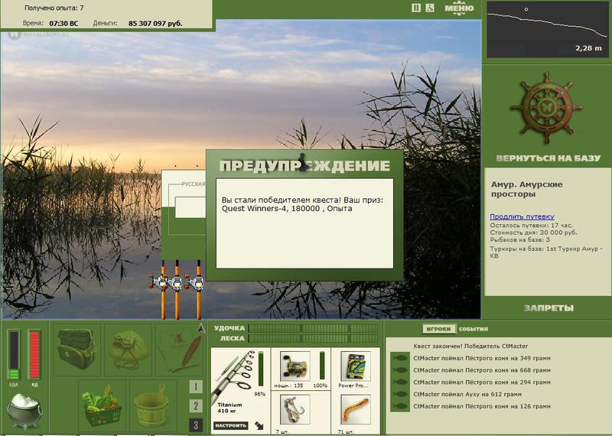Click location title 'Амур. Амурские просторы'
This screenshot has height=436, width=612.
(x=526, y=189)
